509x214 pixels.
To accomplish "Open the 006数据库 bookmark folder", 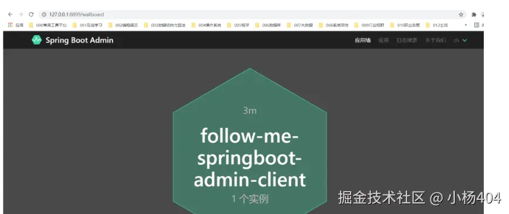I will click(268, 25).
